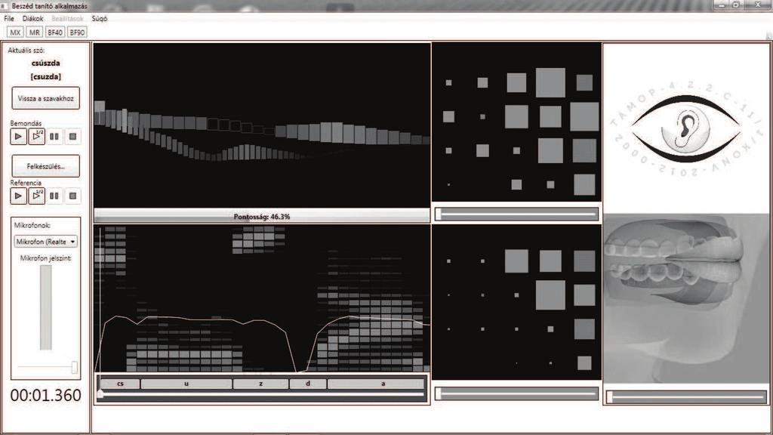Screen dimensions: 773x435
Task: Open the greyed Beállítások menu
Action: tap(67, 18)
